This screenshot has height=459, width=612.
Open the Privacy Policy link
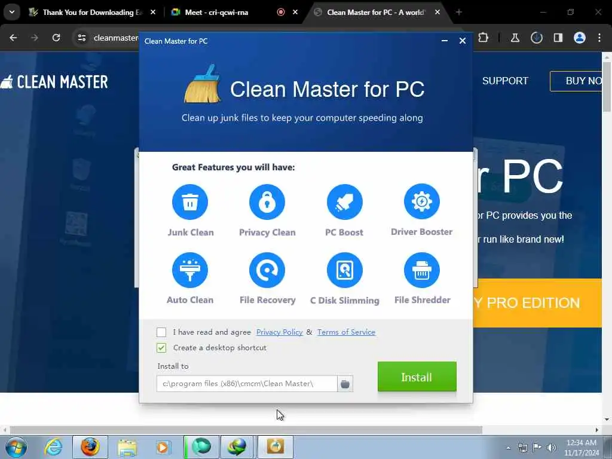pos(280,332)
